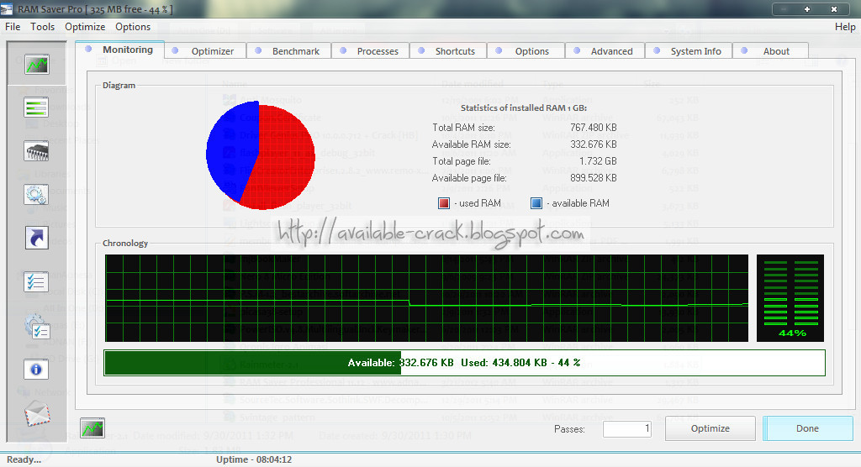Open the Optimize menu

[x=85, y=26]
